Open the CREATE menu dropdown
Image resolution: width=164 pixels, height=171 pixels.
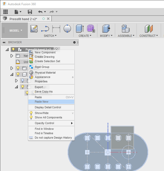(85, 36)
